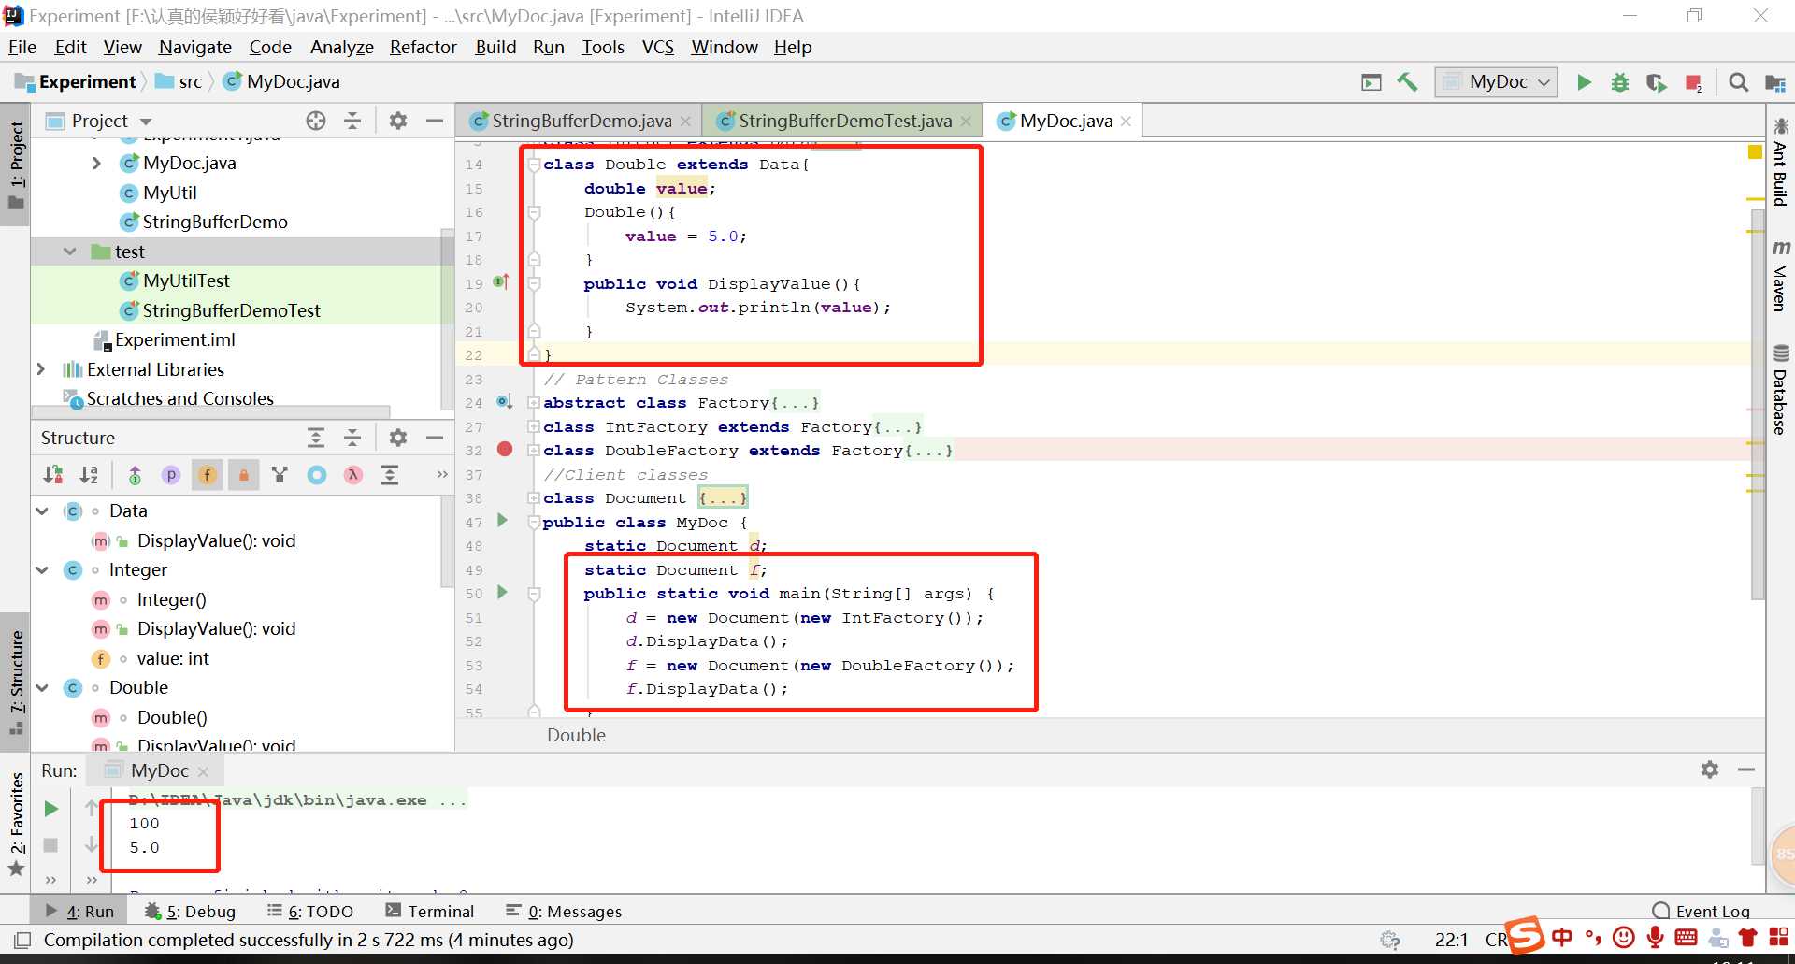
Task: Collapse the test folder in Project tree
Action: (69, 252)
